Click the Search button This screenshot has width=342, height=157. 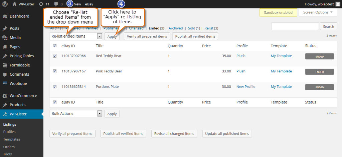[x=329, y=26]
